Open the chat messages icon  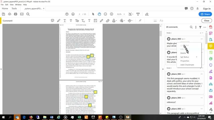tap(186, 8)
